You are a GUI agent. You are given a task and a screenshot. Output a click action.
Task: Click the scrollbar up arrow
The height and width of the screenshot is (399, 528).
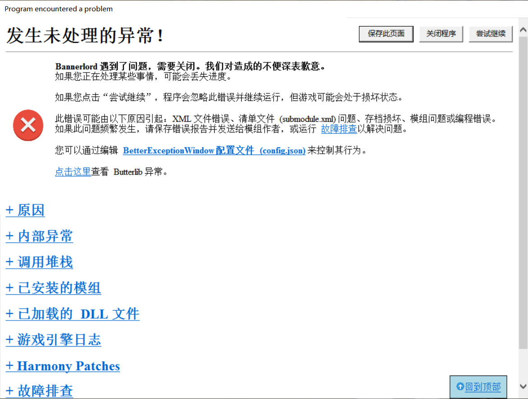coord(523,30)
